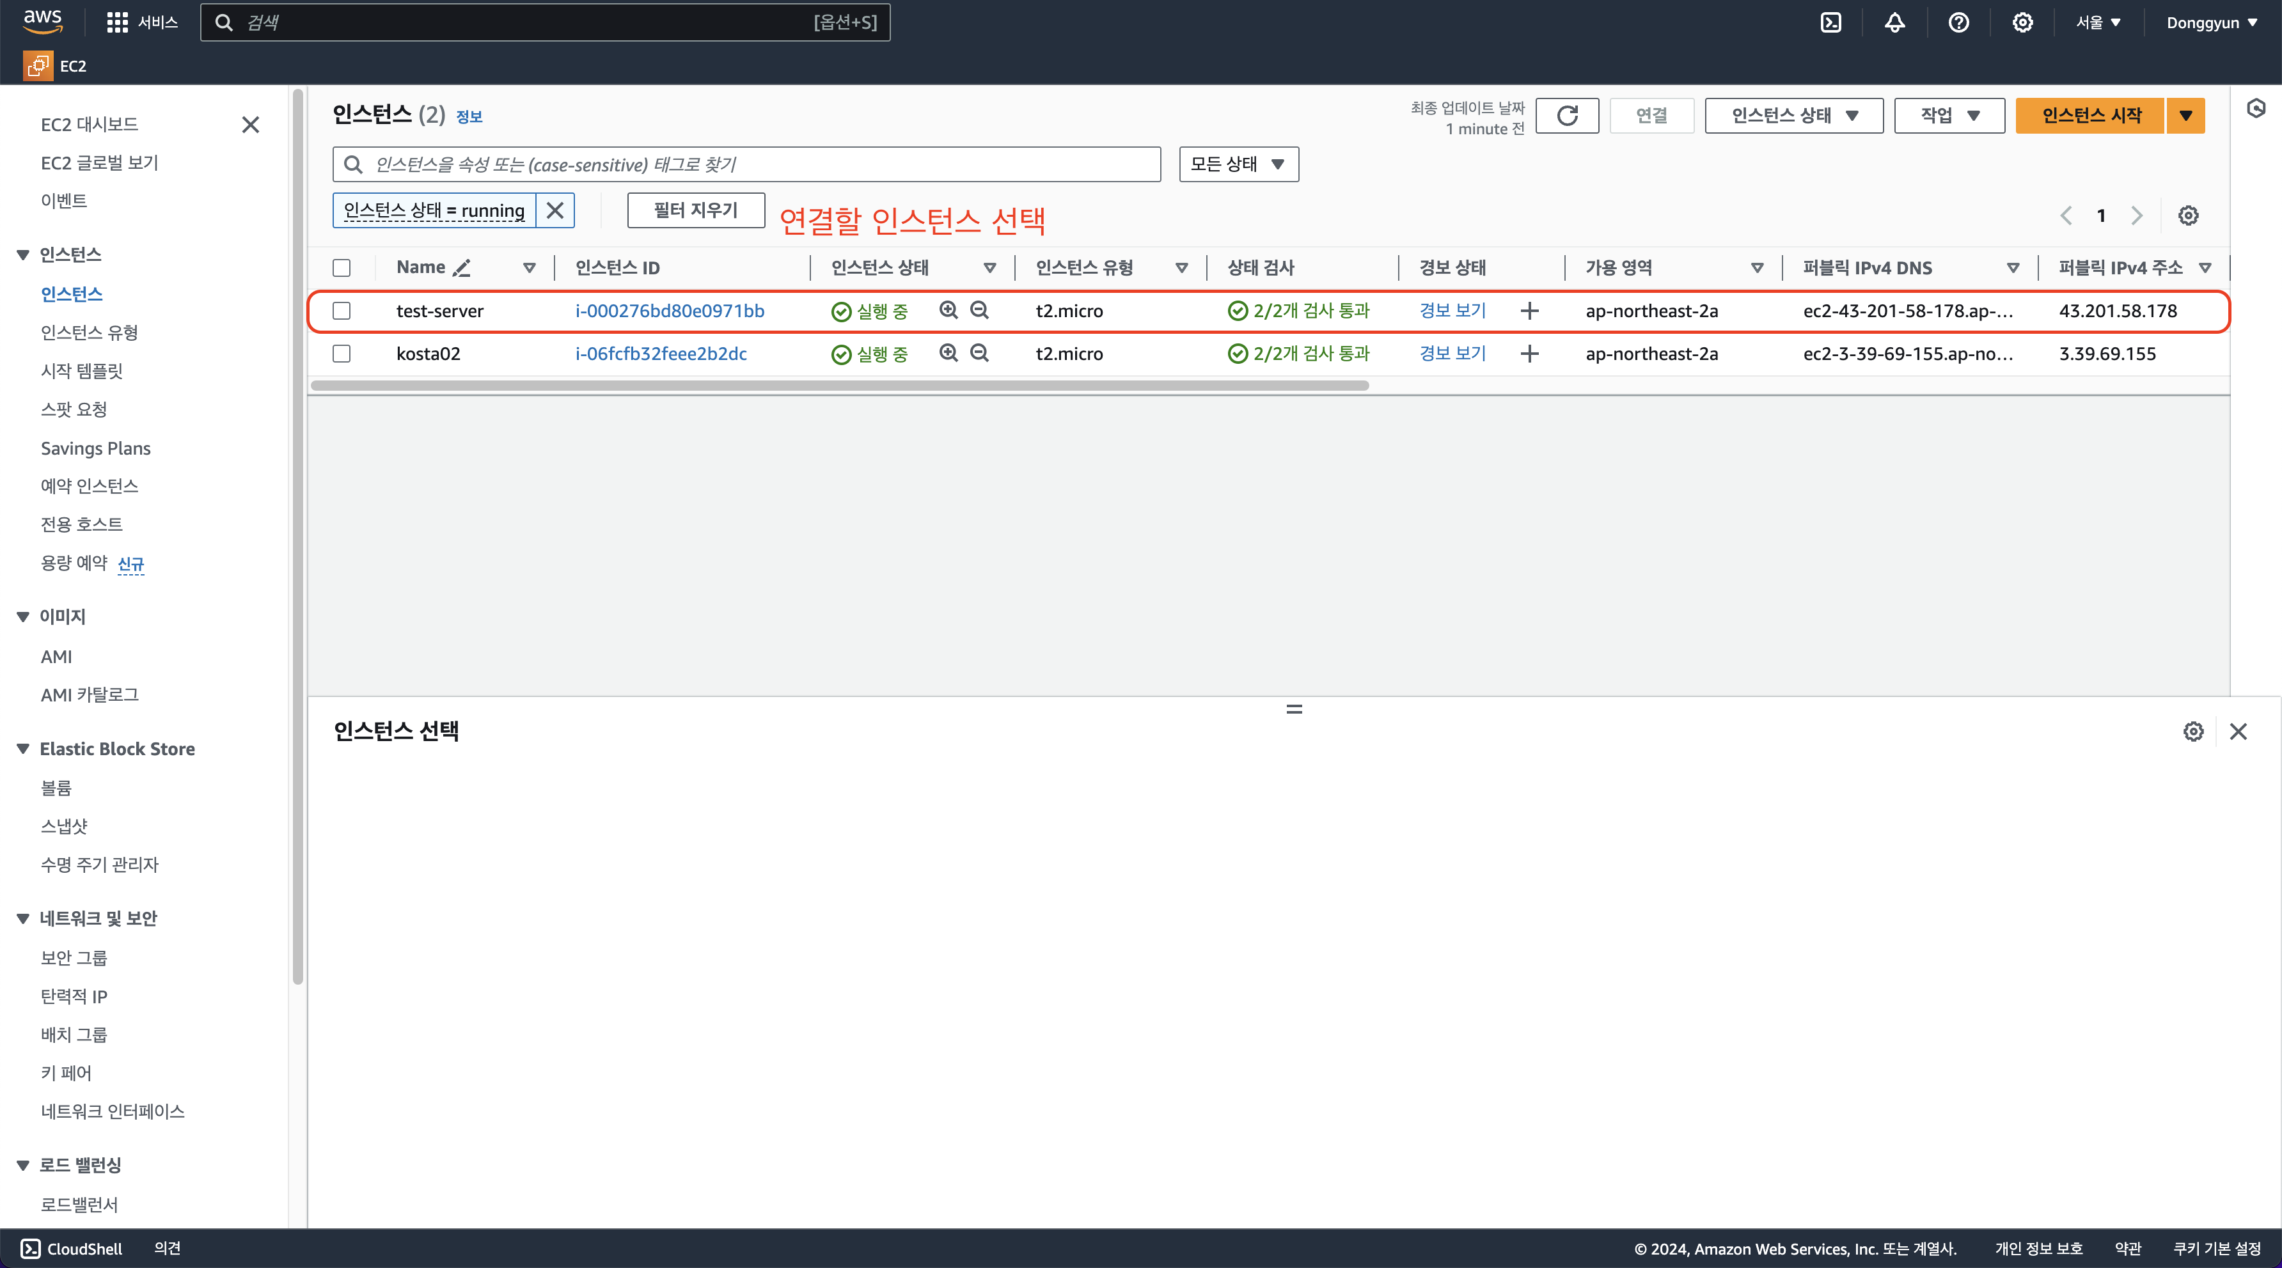
Task: Open CloudShell from top navigation icon
Action: click(1830, 23)
